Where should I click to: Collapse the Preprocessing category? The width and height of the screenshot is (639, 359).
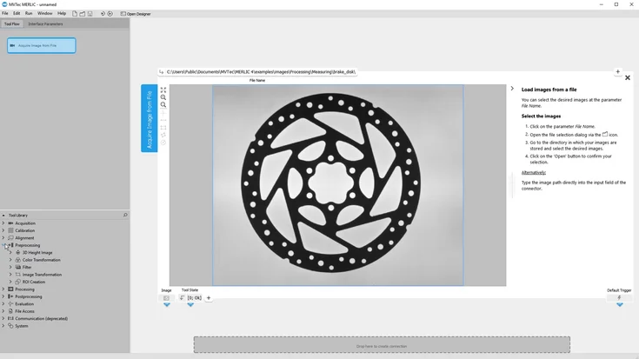pyautogui.click(x=3, y=245)
